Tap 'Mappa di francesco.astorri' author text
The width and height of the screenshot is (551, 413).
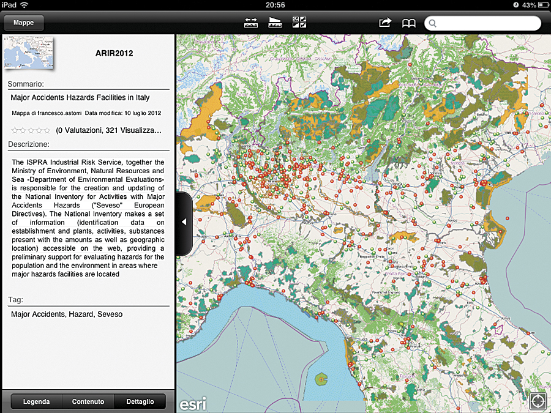pyautogui.click(x=47, y=113)
